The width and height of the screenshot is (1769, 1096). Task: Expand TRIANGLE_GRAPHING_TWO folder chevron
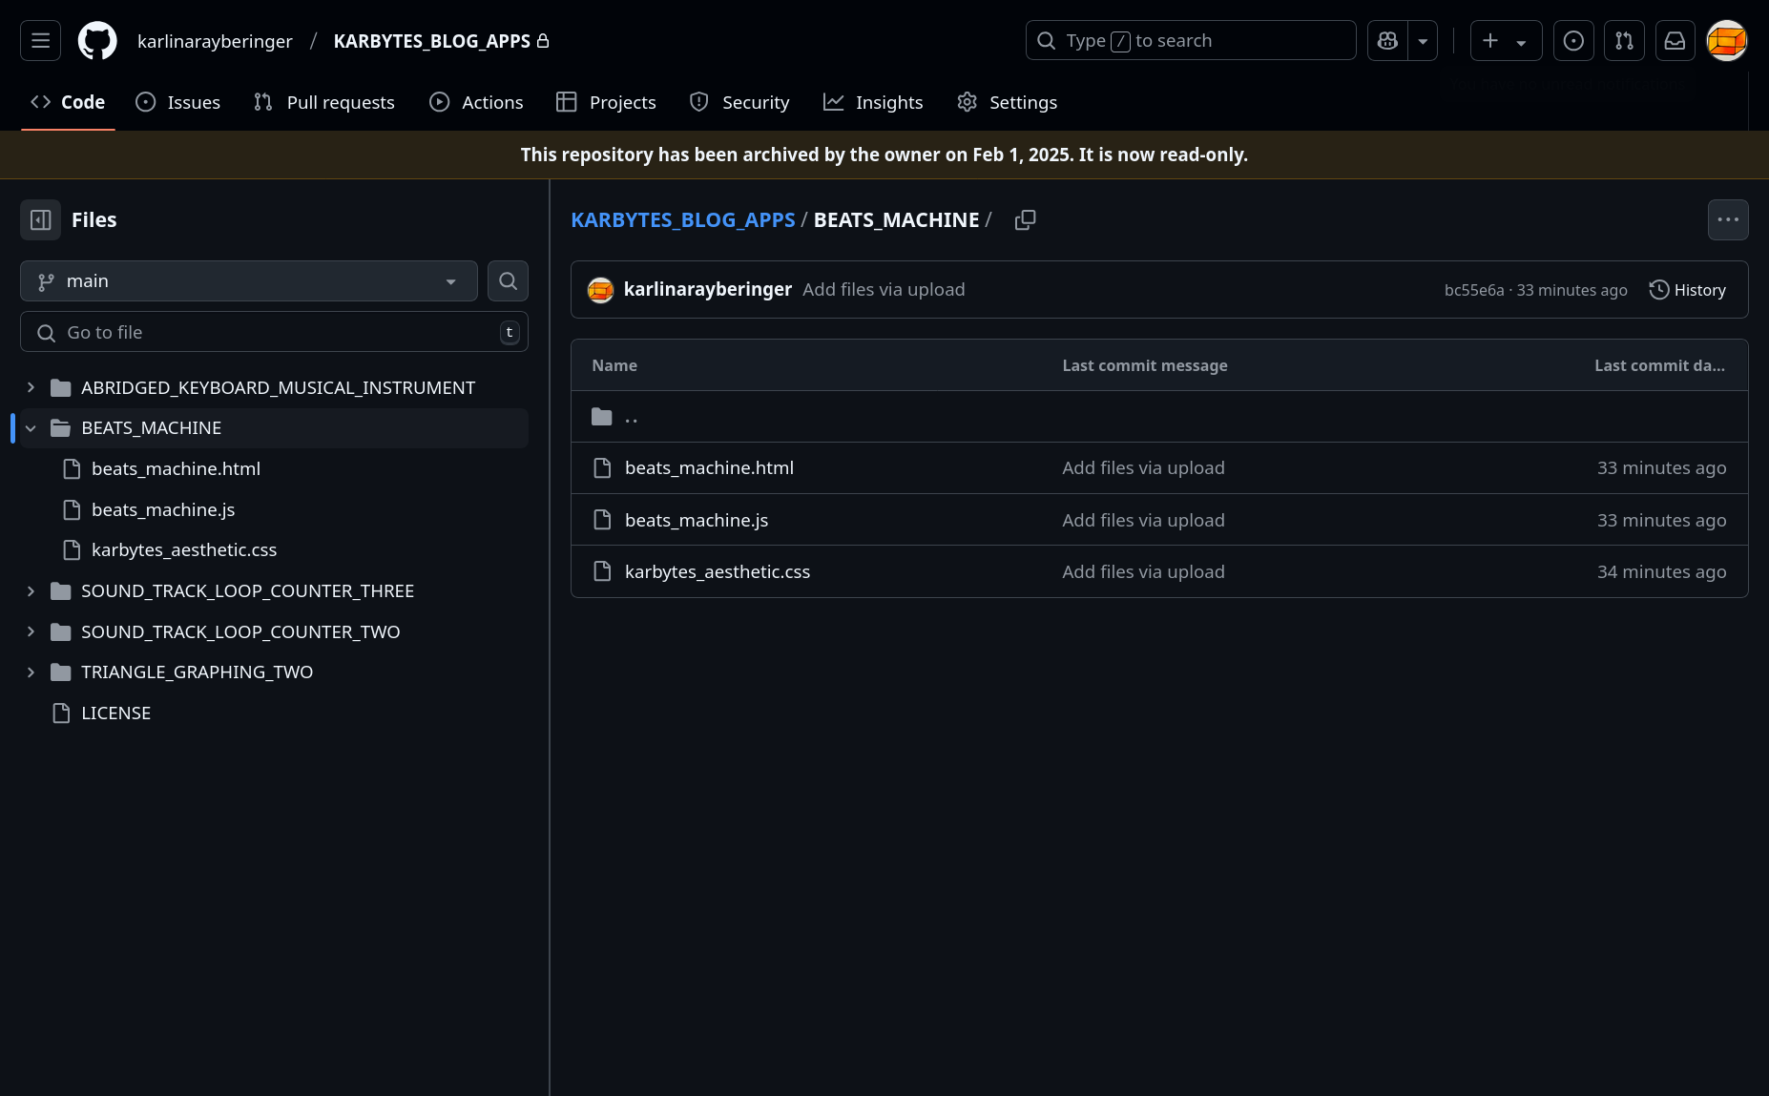[x=31, y=672]
